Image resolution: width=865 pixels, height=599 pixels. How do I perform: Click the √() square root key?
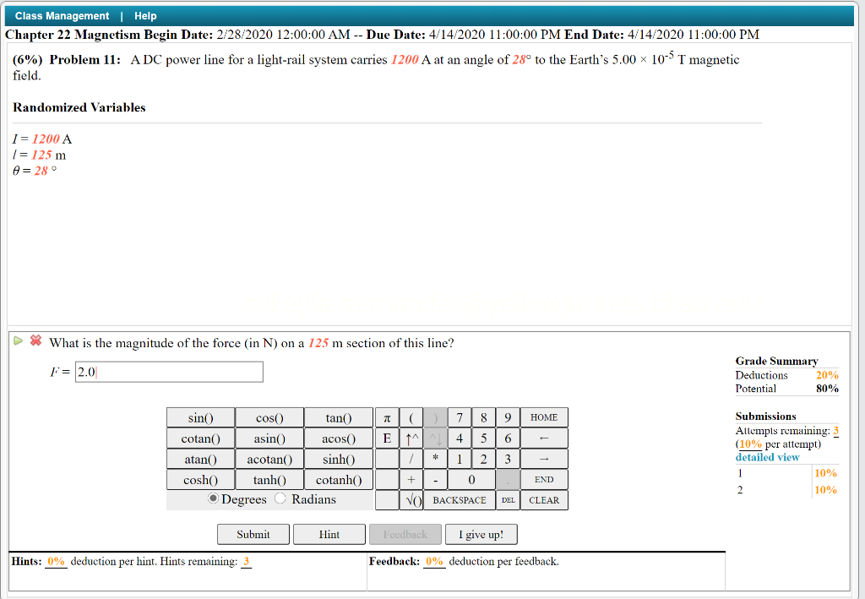pos(411,499)
